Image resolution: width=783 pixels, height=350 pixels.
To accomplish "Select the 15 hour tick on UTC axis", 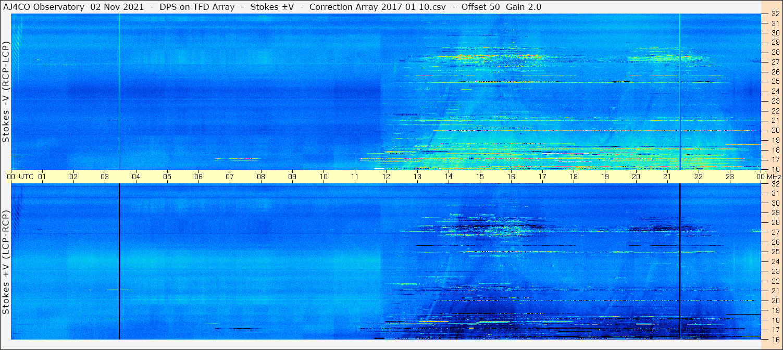I will pos(480,177).
